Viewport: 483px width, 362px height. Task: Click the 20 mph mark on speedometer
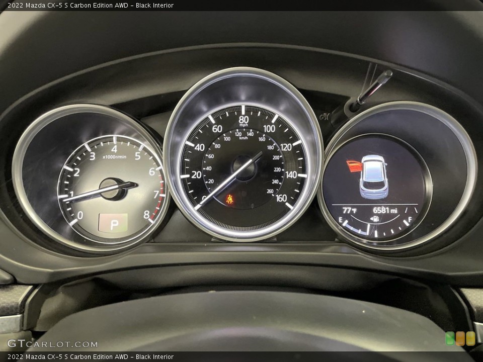coord(196,175)
